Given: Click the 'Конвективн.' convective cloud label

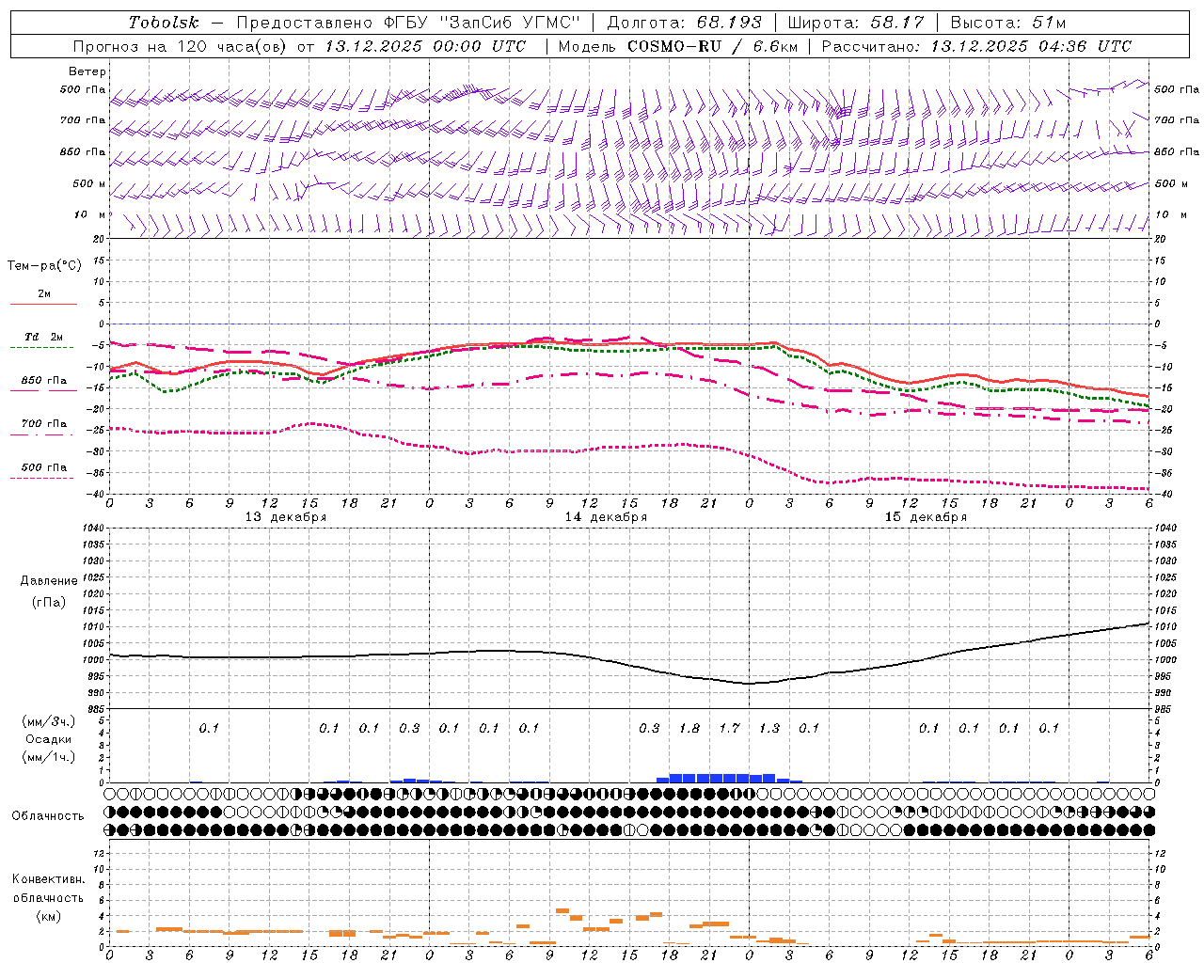Looking at the screenshot, I should (48, 879).
